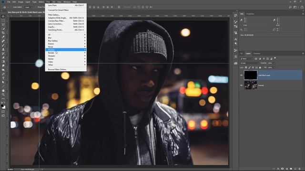Select the Eyedropper tool
305x171 pixels.
(x=3, y=37)
